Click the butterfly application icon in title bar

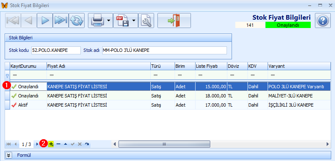pos(5,5)
